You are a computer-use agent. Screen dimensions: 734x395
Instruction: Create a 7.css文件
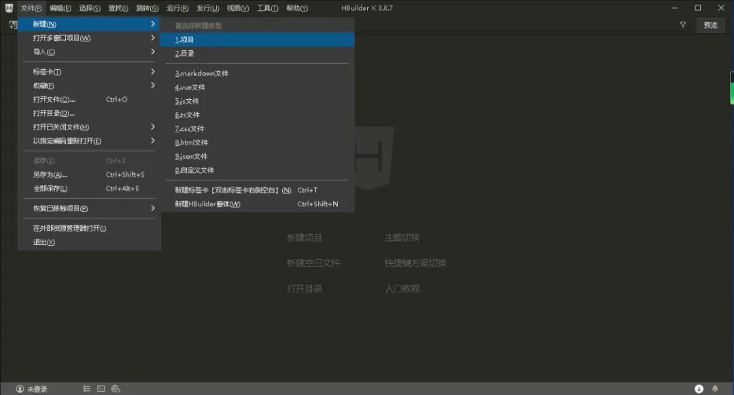tap(257, 128)
